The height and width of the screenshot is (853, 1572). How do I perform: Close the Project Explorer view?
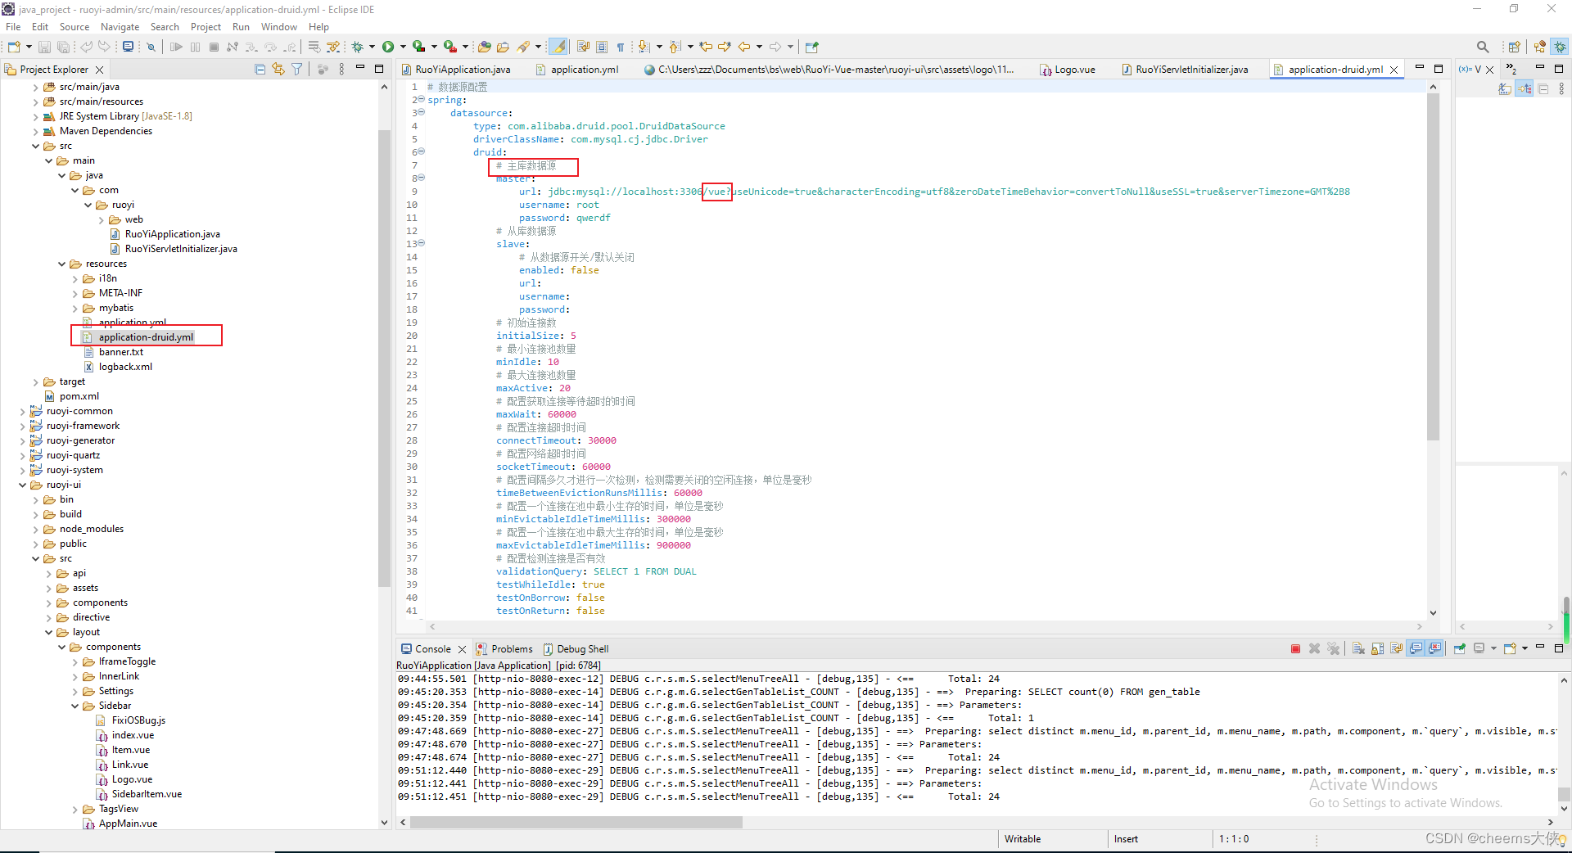pos(99,70)
